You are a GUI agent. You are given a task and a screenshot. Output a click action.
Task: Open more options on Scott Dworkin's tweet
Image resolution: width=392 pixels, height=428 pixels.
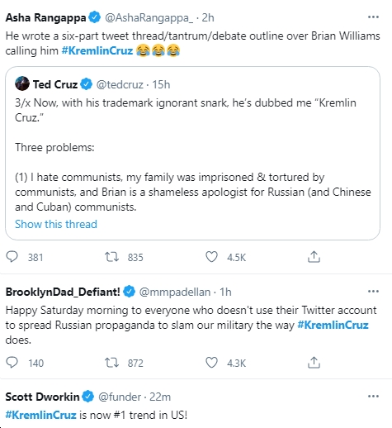pos(373,396)
